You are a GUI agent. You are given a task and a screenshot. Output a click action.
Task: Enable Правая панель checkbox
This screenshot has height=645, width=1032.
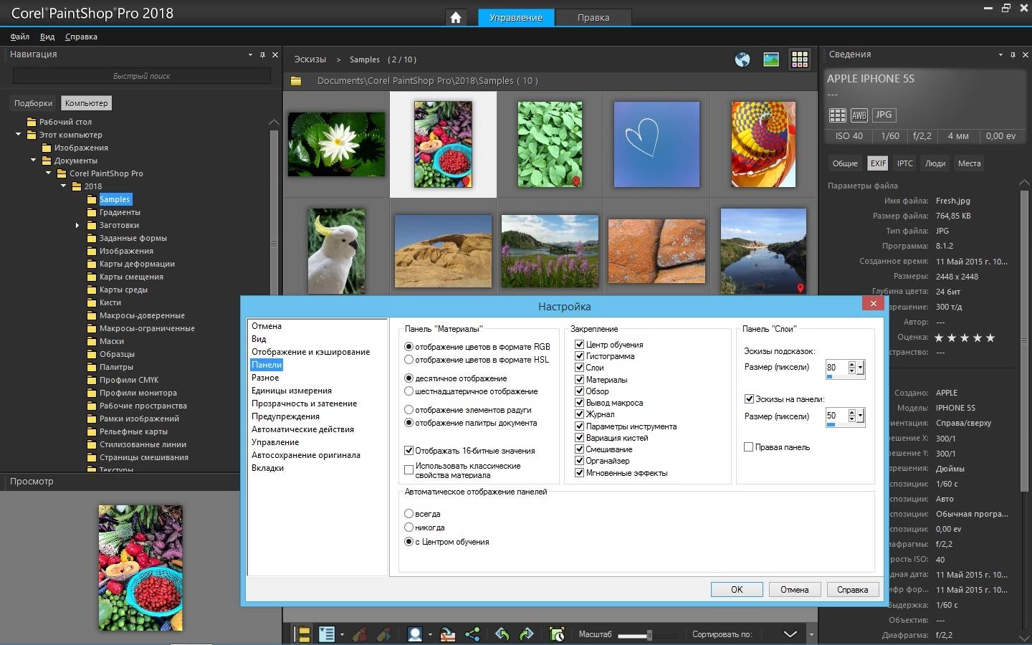749,447
